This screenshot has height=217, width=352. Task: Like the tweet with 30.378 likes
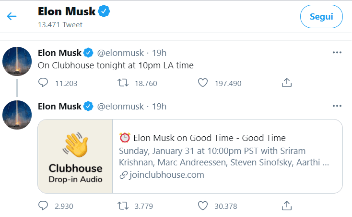pos(203,206)
